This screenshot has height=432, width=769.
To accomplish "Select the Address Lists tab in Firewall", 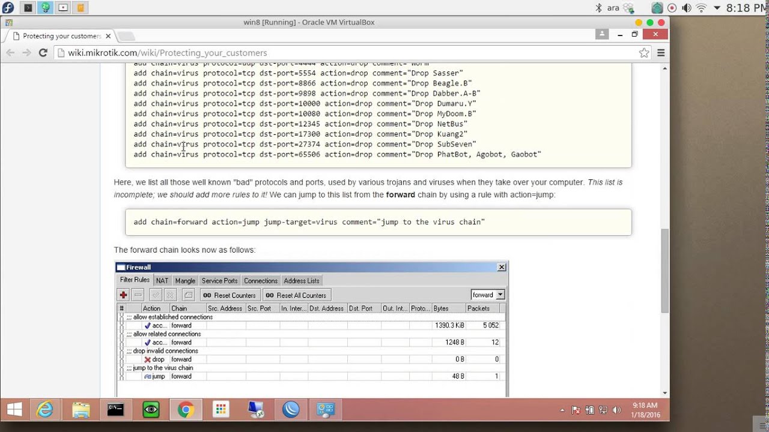I will tap(302, 280).
